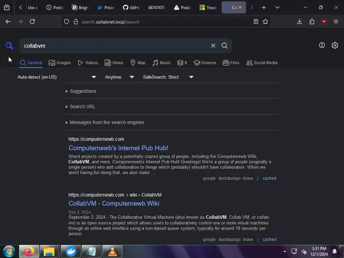
Task: Switch to the Videos category tab
Action: (x=88, y=63)
